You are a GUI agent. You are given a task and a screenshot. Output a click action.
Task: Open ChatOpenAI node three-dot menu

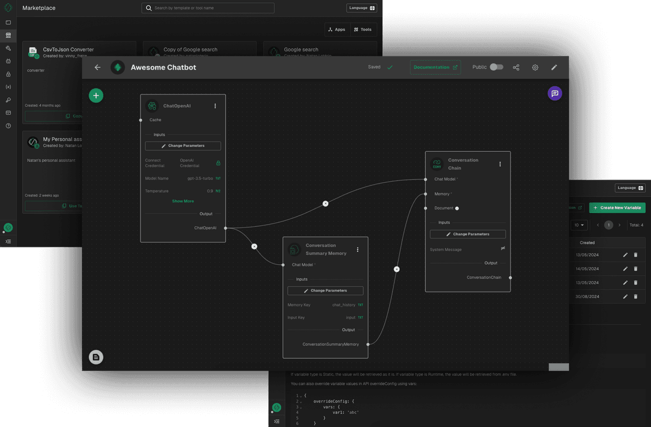pyautogui.click(x=215, y=106)
